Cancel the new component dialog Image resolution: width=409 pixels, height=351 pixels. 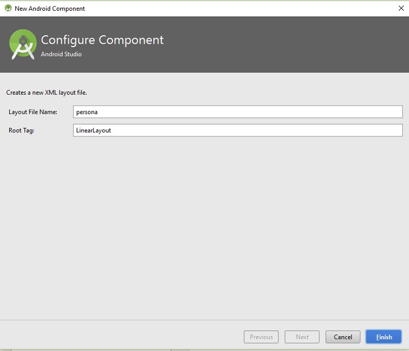(x=343, y=337)
